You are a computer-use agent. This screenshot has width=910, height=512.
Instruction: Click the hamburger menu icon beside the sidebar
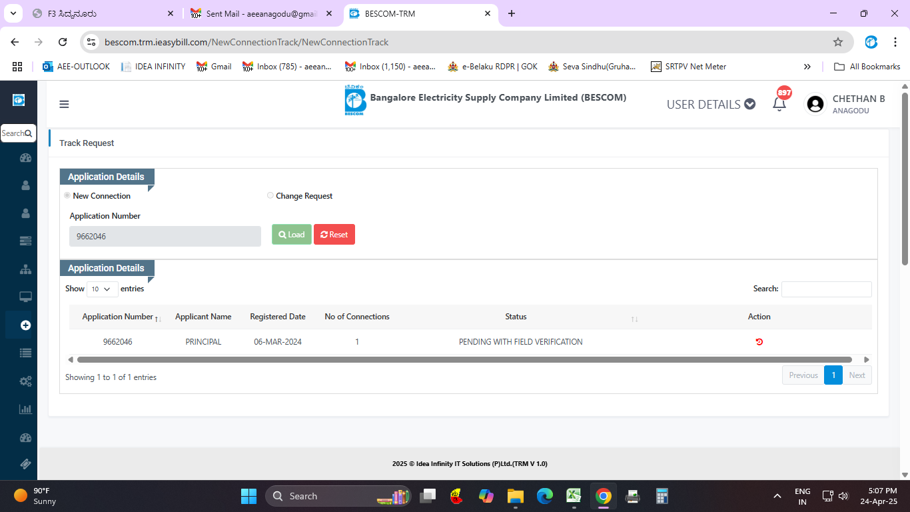[64, 104]
